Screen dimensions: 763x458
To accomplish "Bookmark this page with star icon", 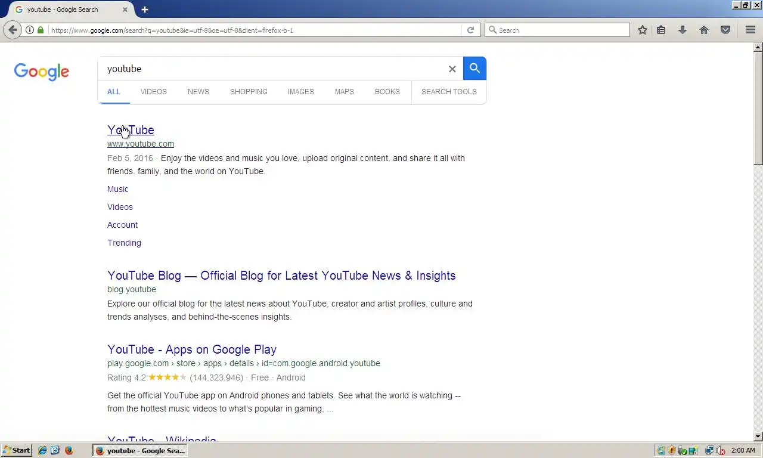I will pos(642,30).
